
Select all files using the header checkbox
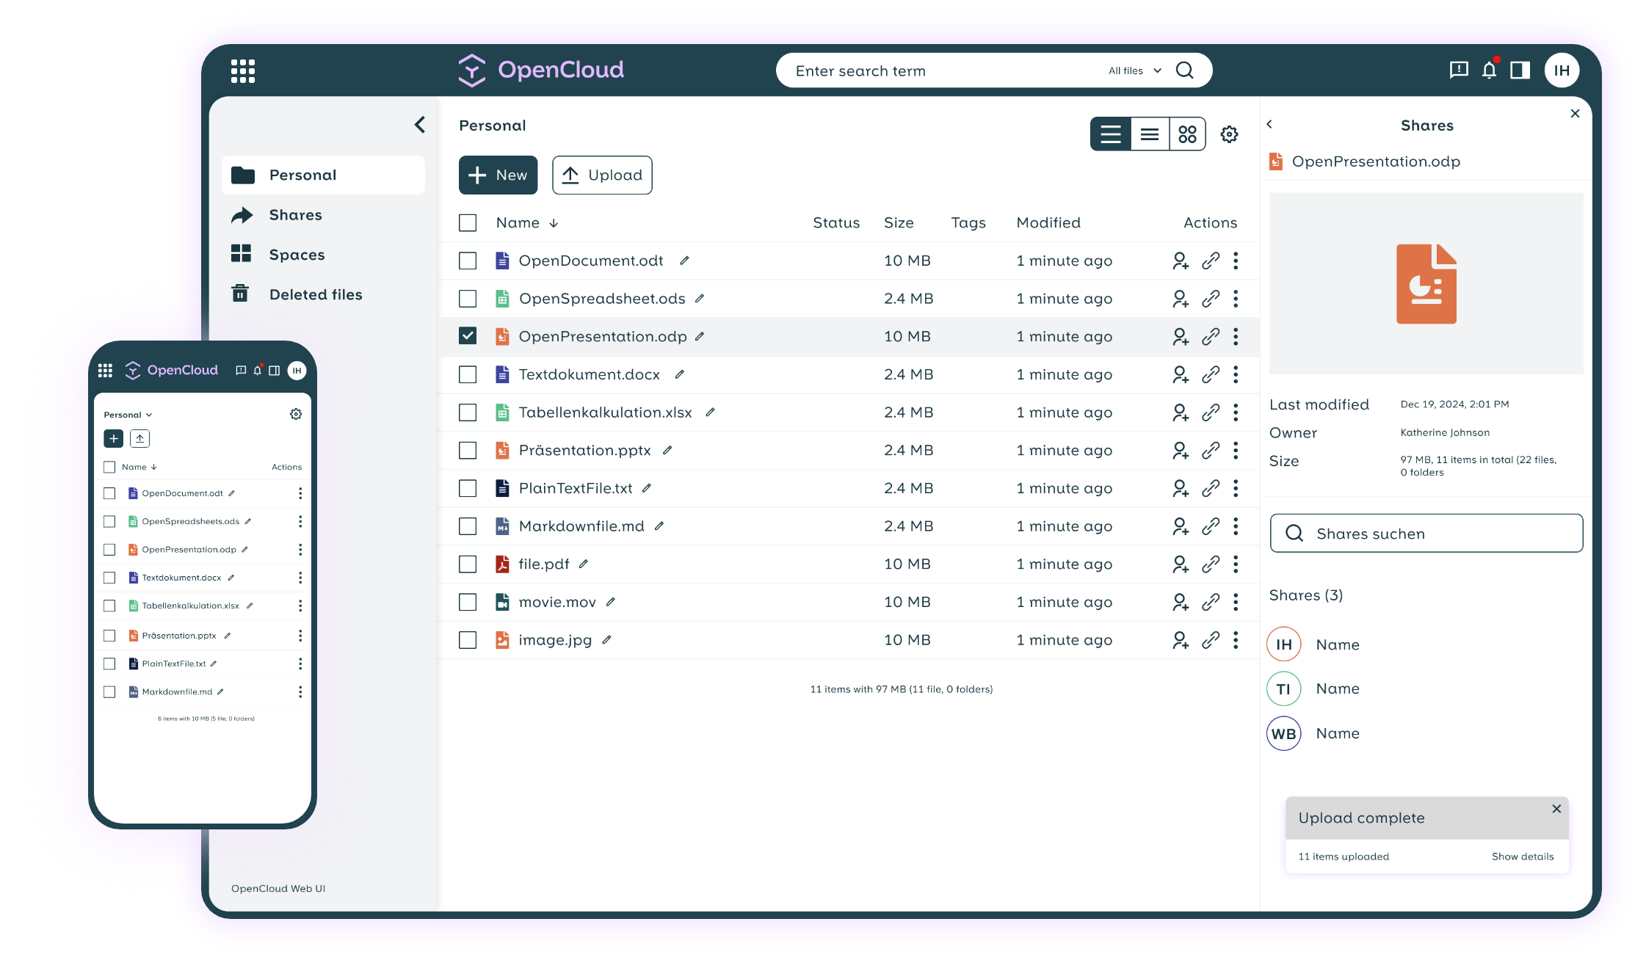point(468,222)
